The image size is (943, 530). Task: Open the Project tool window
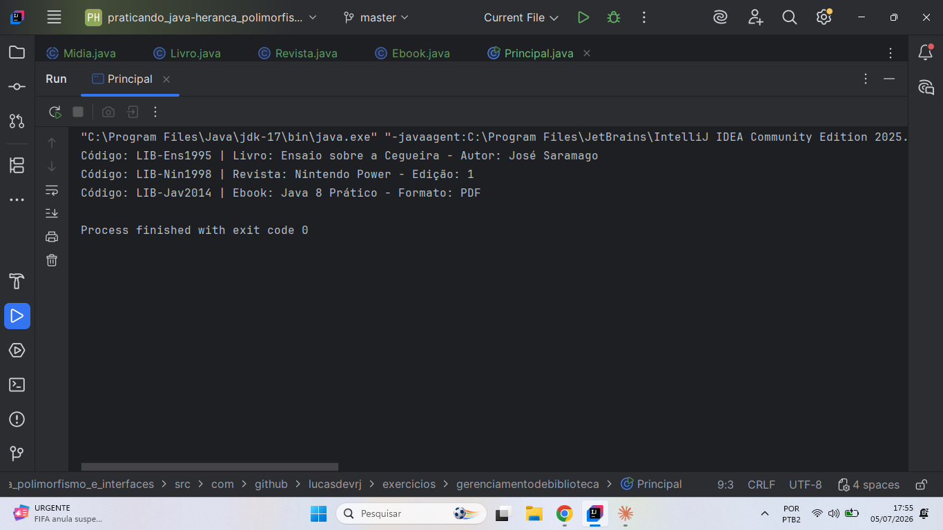pos(17,52)
